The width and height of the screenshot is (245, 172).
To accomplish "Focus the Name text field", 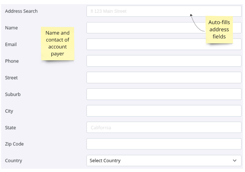I will click(x=144, y=28).
